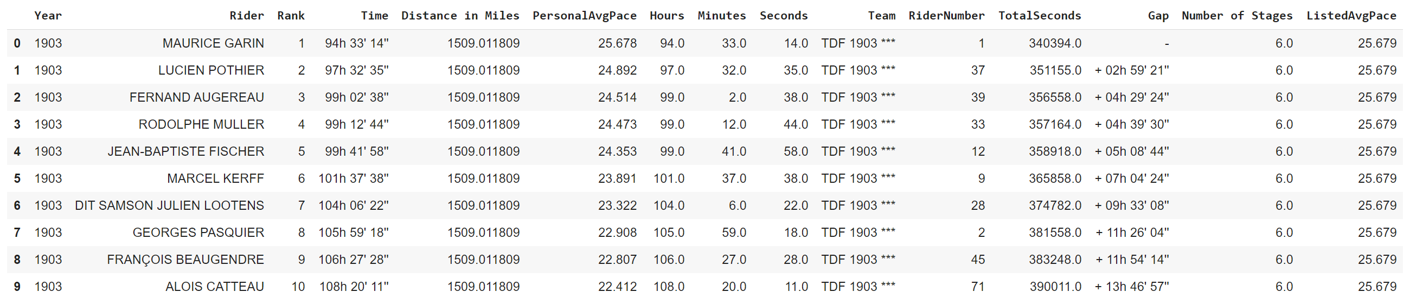Click the RiderNumber column header
1416x305 pixels.
click(x=946, y=15)
